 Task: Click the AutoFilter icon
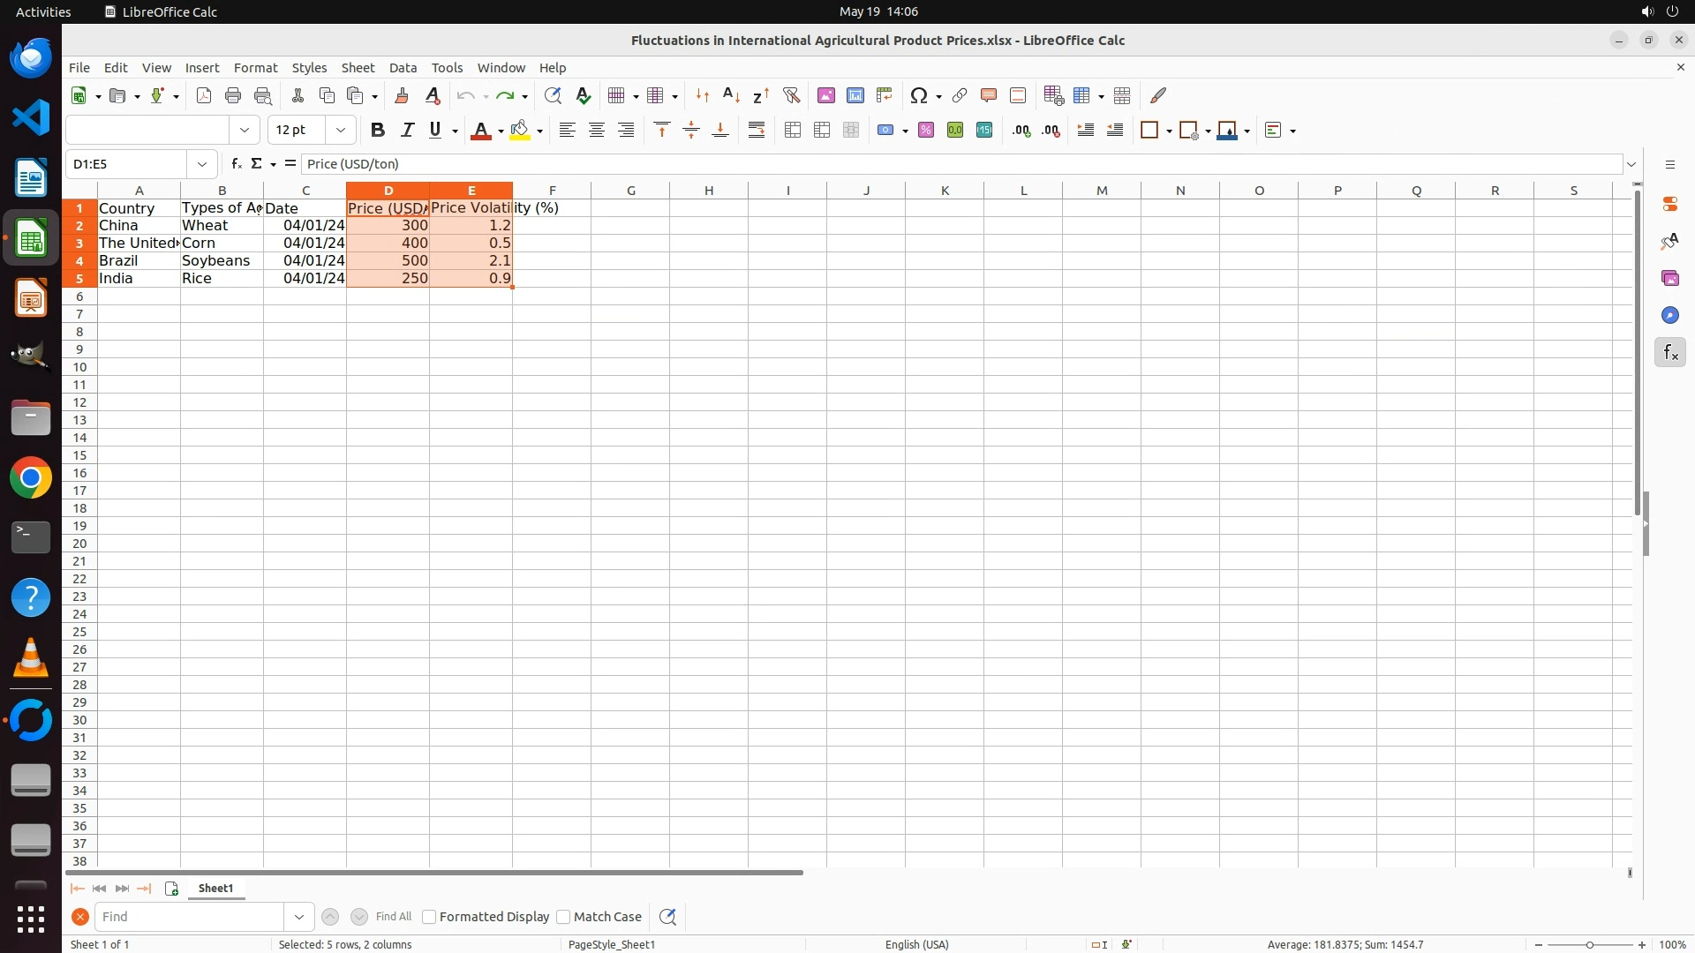tap(791, 95)
